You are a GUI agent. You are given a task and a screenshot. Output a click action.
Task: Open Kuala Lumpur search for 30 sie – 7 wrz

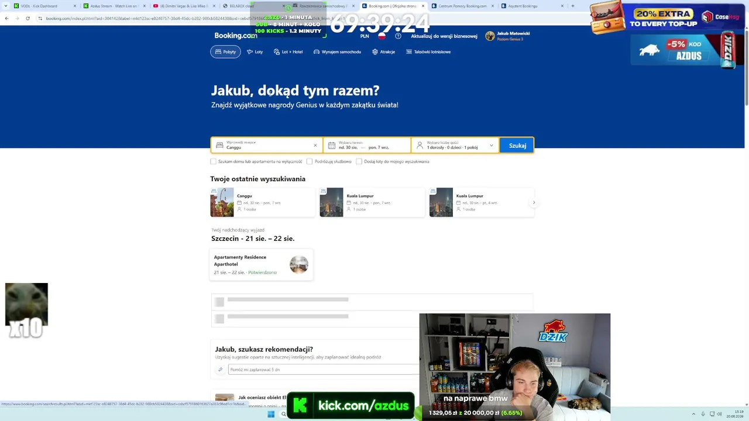[x=372, y=202]
